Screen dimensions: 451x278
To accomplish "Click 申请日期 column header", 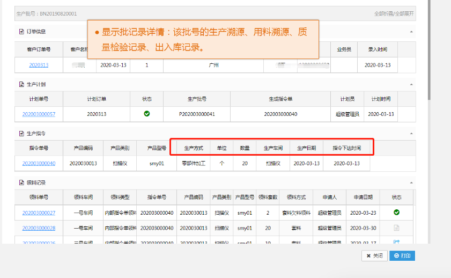I will tap(363, 197).
